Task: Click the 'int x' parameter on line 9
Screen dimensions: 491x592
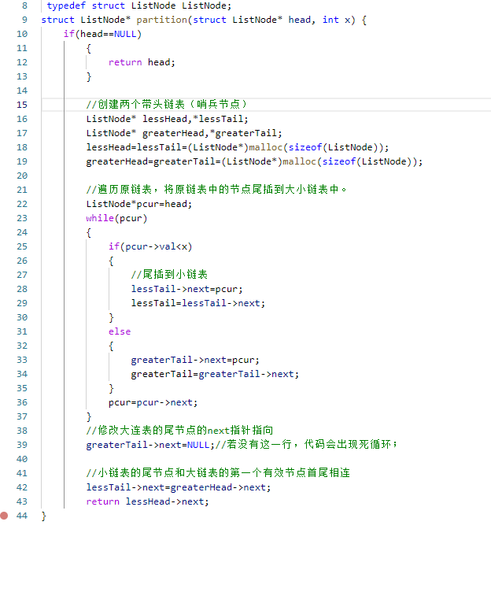Action: click(x=336, y=20)
